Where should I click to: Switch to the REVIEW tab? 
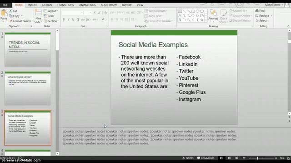tap(127, 5)
